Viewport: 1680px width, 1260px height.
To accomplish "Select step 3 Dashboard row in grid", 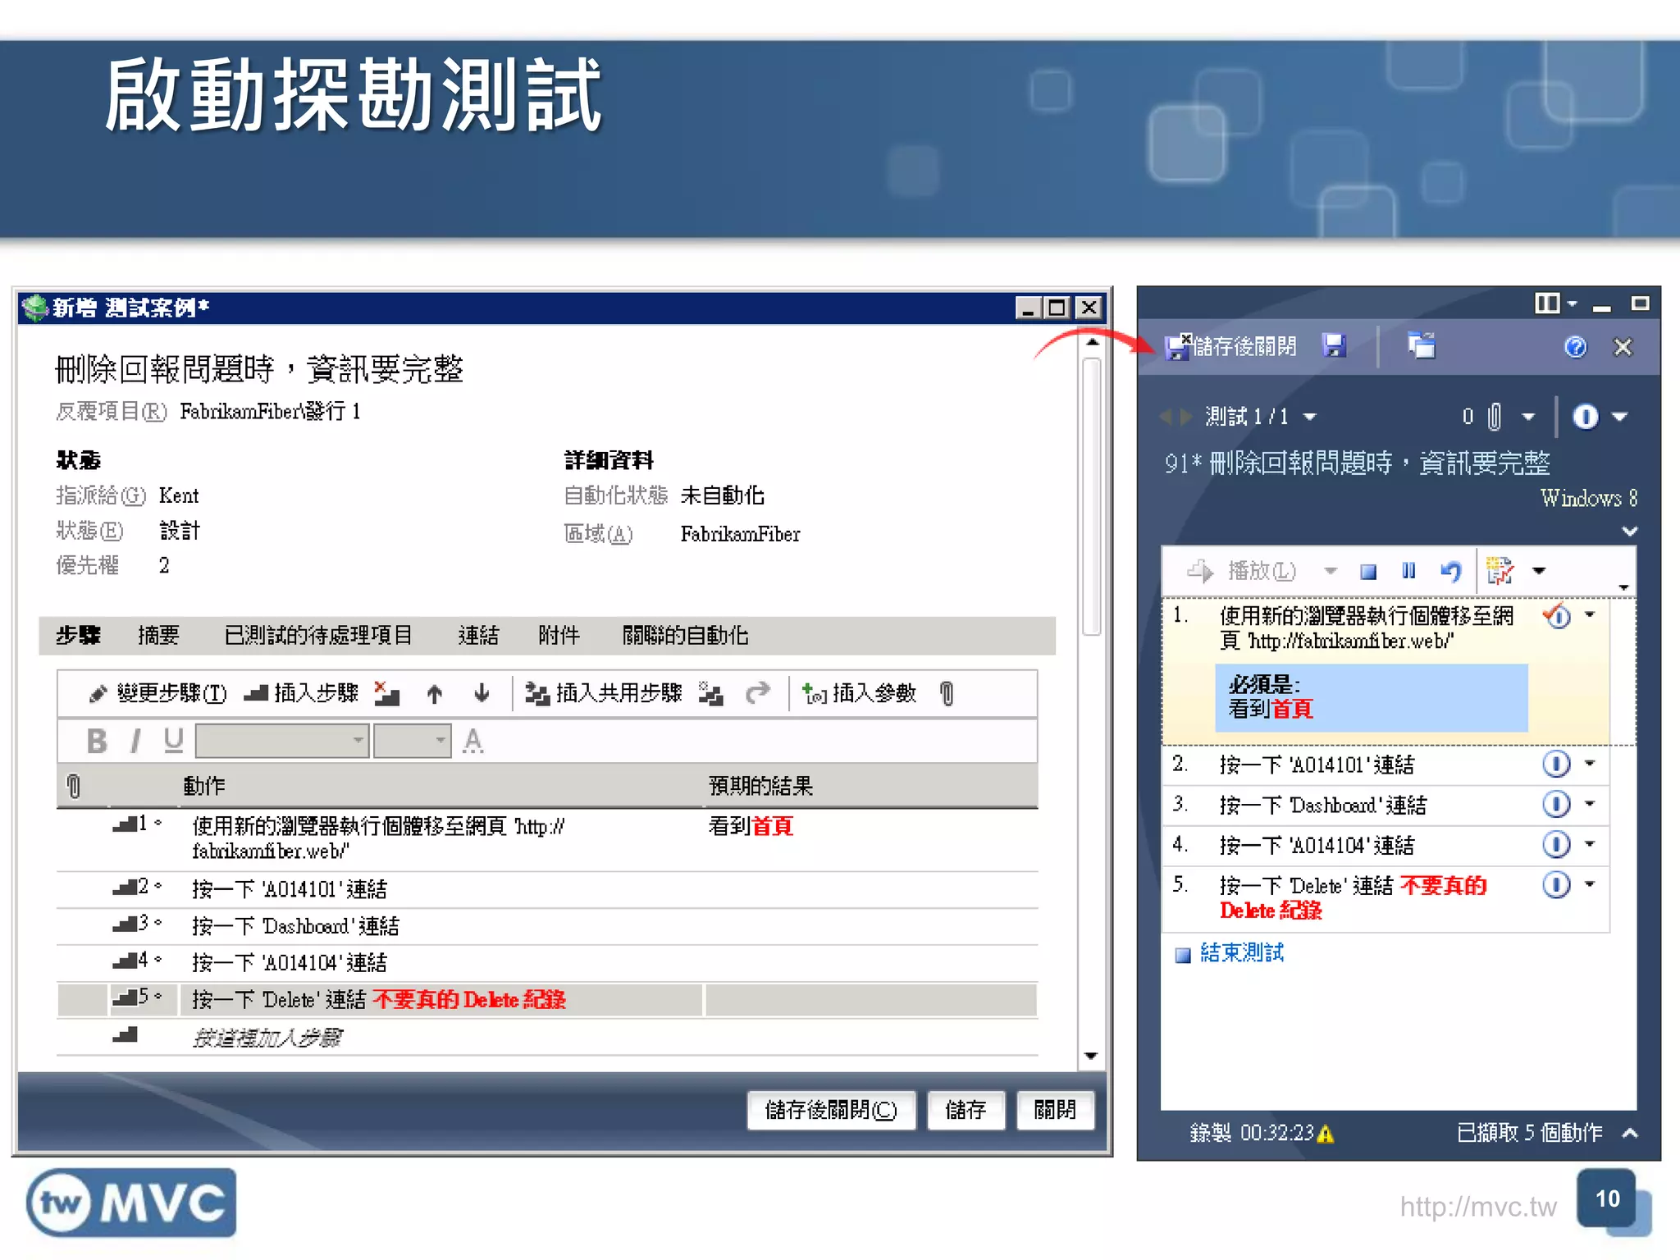I will pyautogui.click(x=547, y=926).
